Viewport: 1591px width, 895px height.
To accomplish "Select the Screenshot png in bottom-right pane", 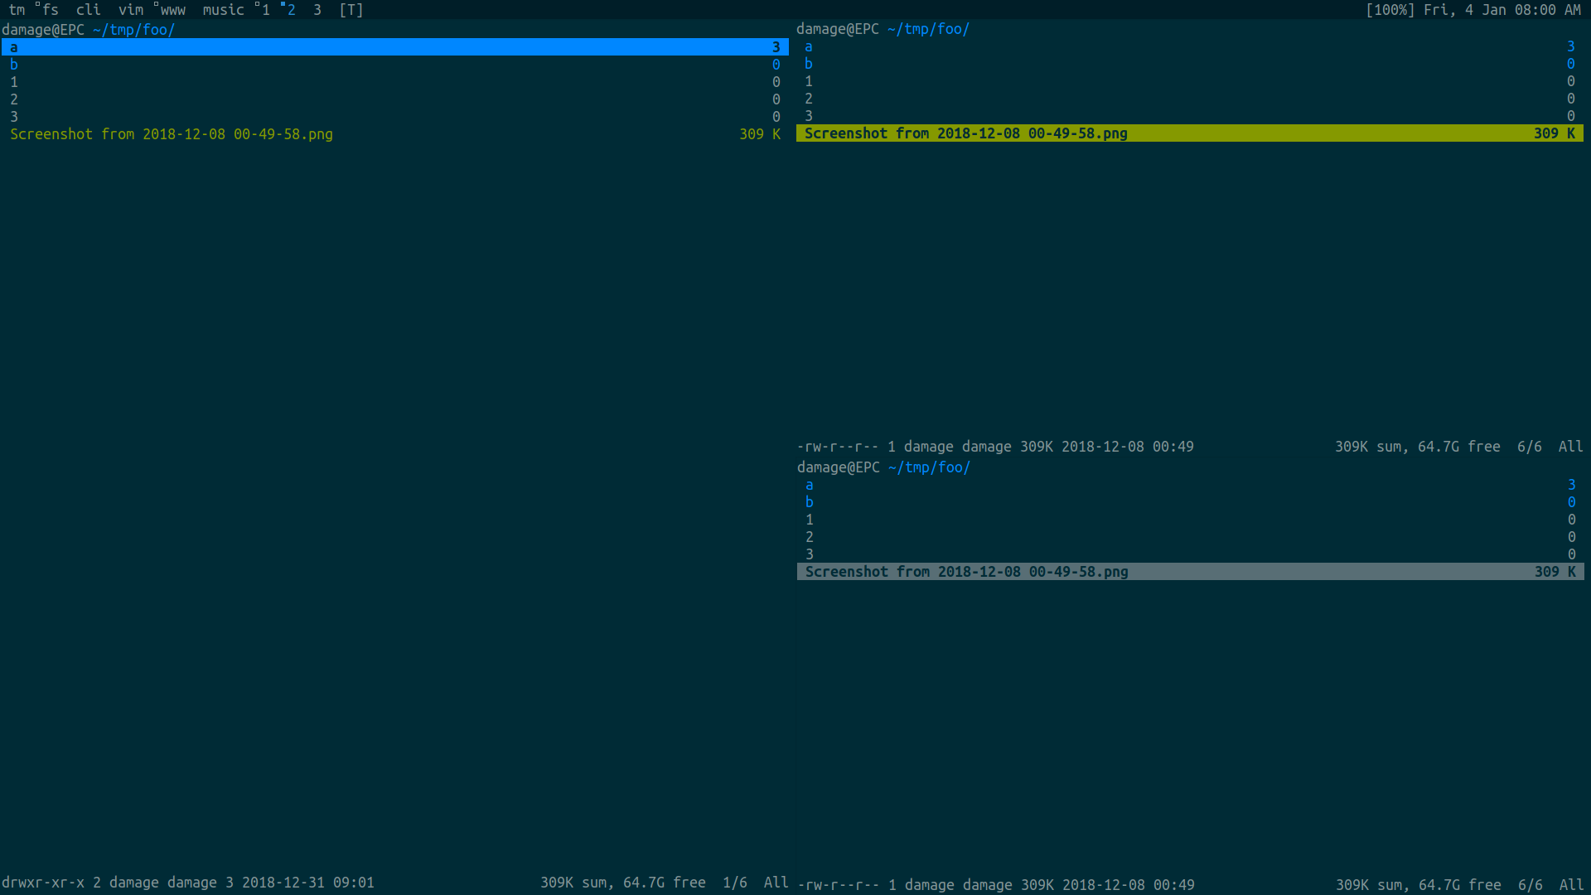I will (x=966, y=572).
